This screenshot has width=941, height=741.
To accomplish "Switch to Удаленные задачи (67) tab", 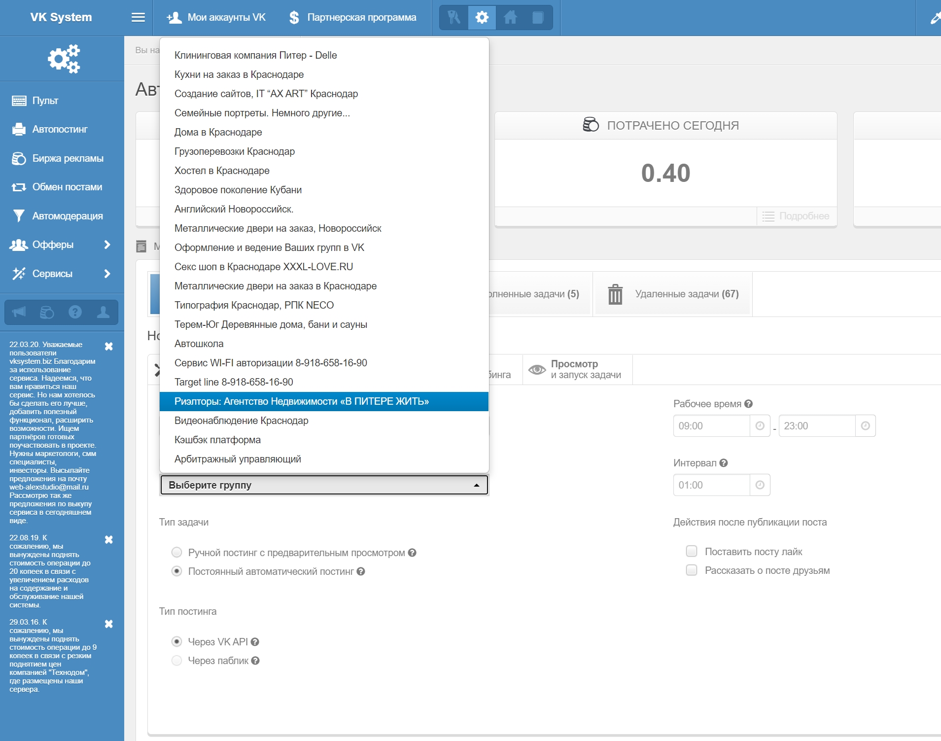I will (673, 294).
